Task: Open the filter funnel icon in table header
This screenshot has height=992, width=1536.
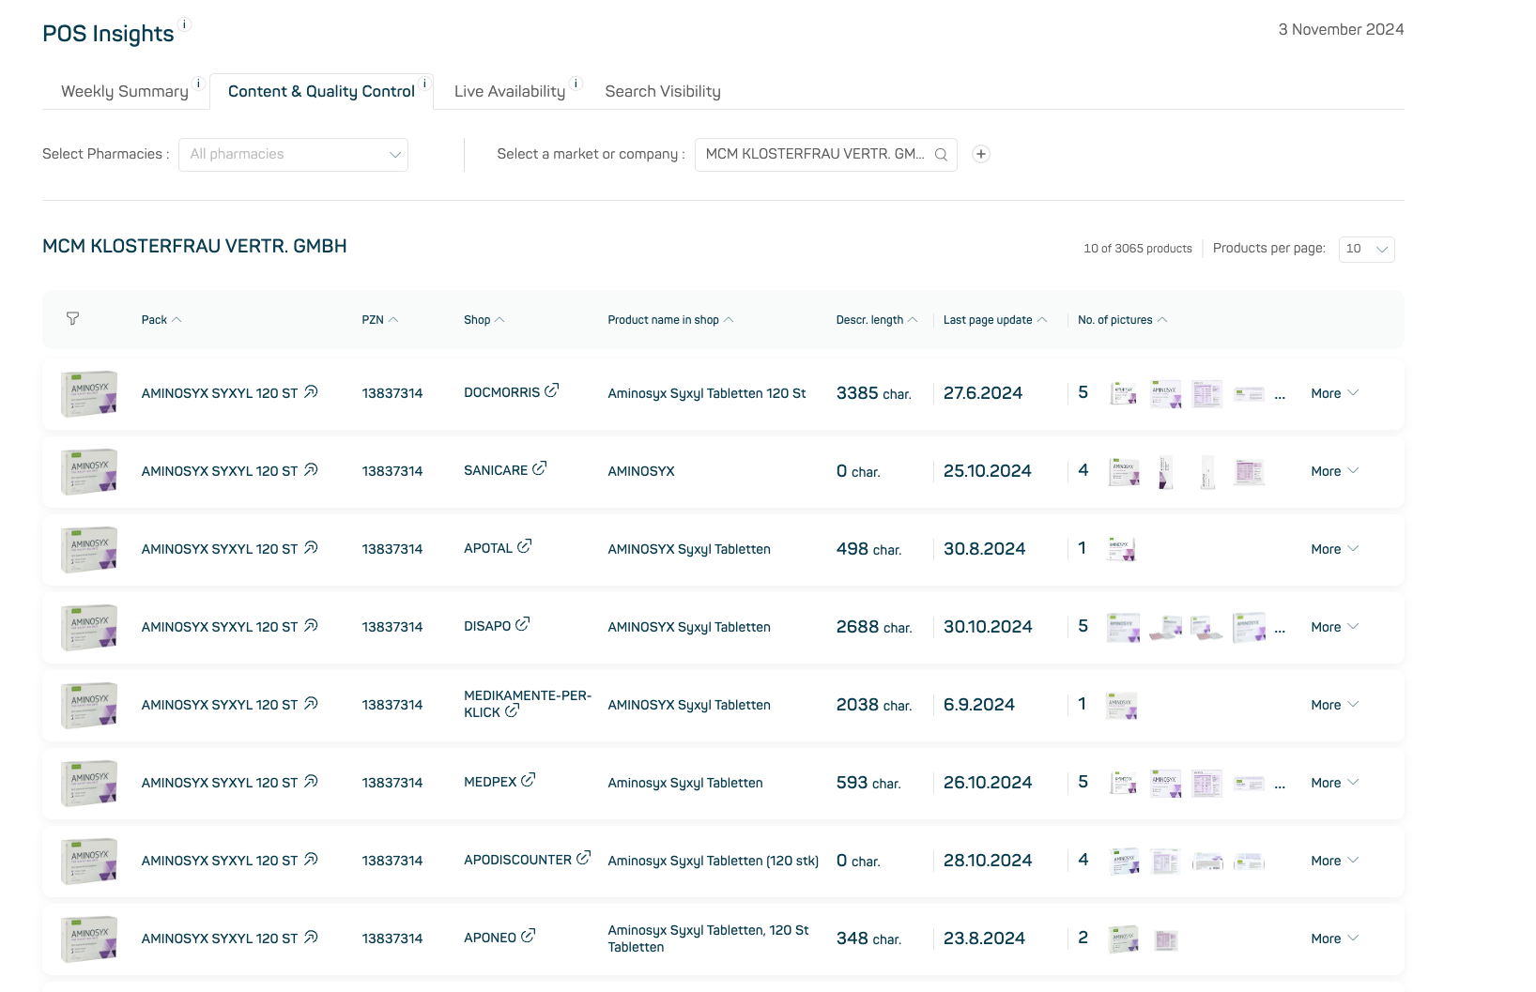Action: point(72,319)
